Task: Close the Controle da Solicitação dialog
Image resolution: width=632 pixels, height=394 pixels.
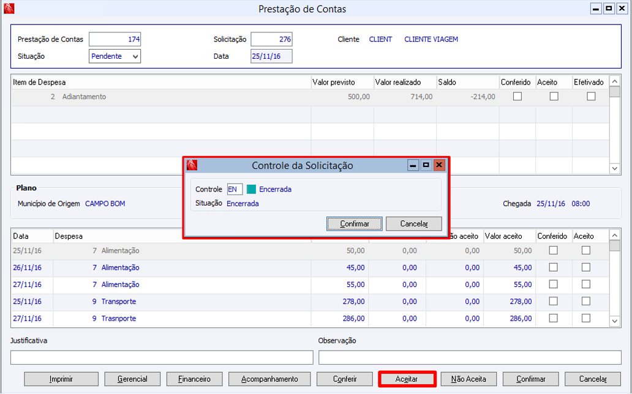Action: click(439, 165)
